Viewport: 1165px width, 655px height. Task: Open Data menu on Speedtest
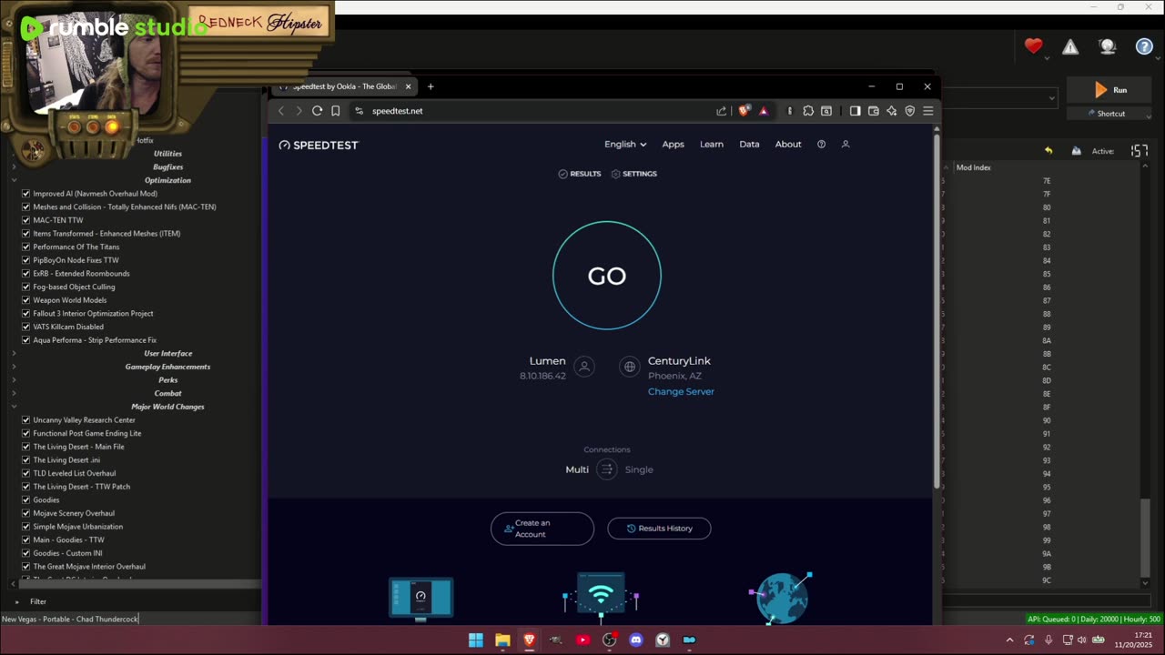[x=749, y=145]
